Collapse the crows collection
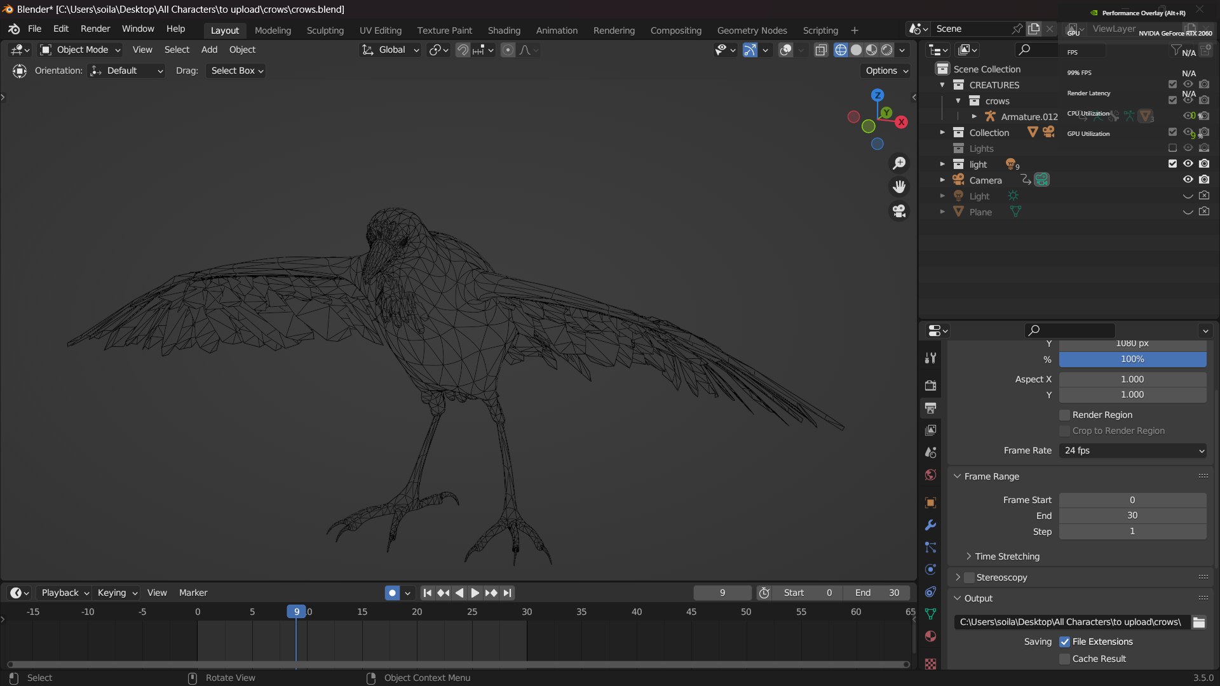 pyautogui.click(x=958, y=101)
